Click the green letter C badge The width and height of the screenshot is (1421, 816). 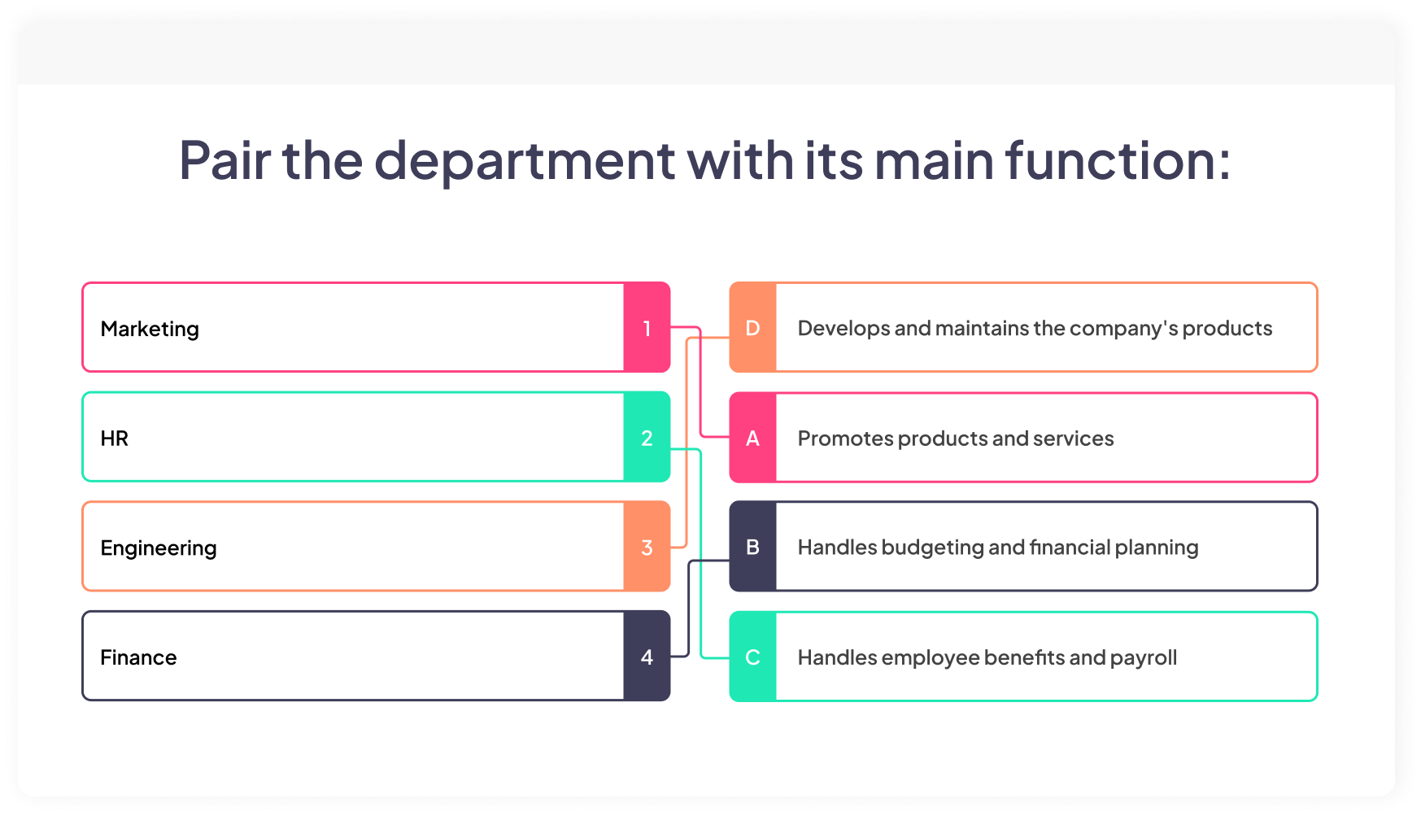click(x=752, y=656)
